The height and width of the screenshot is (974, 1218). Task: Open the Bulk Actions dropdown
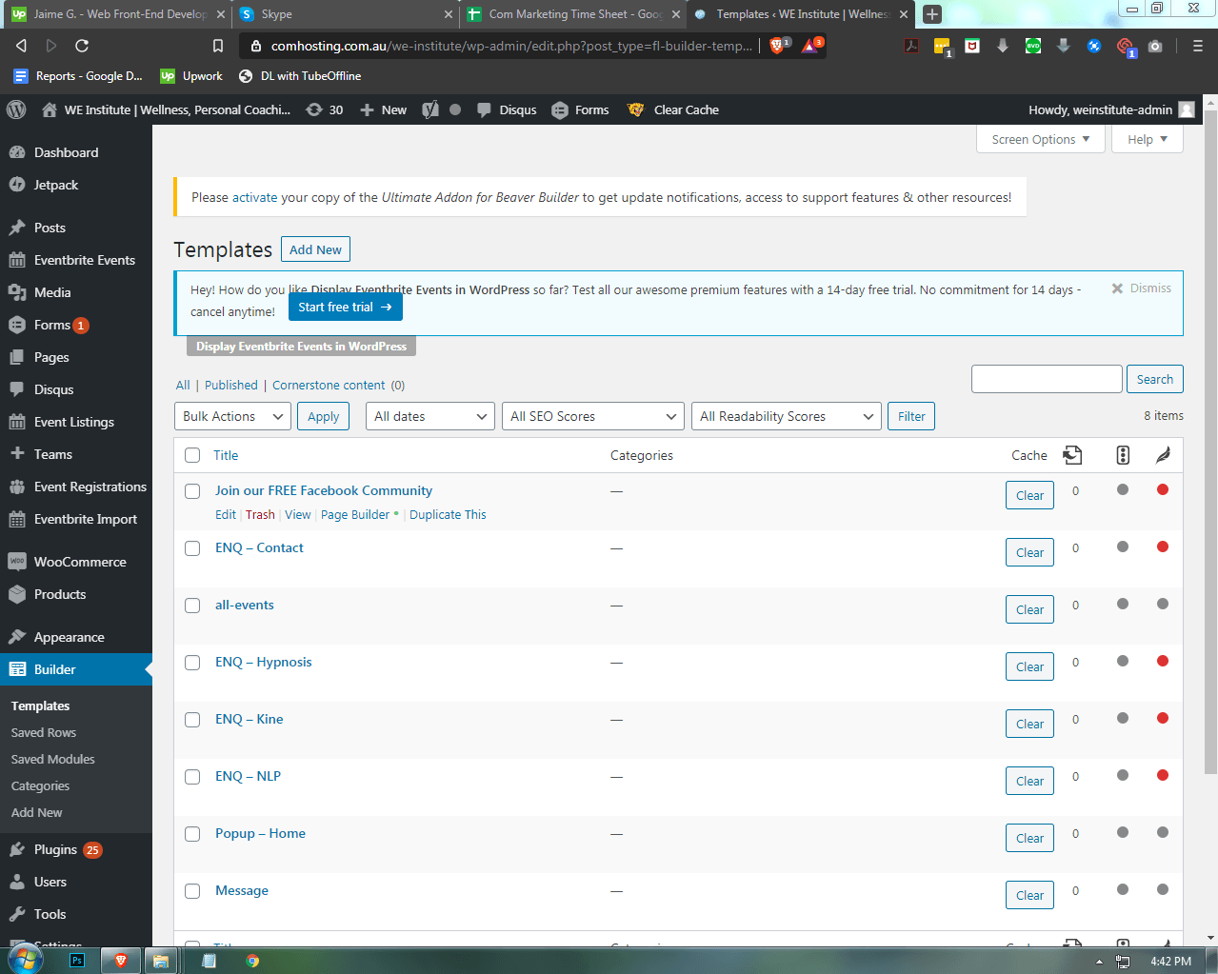coord(232,416)
